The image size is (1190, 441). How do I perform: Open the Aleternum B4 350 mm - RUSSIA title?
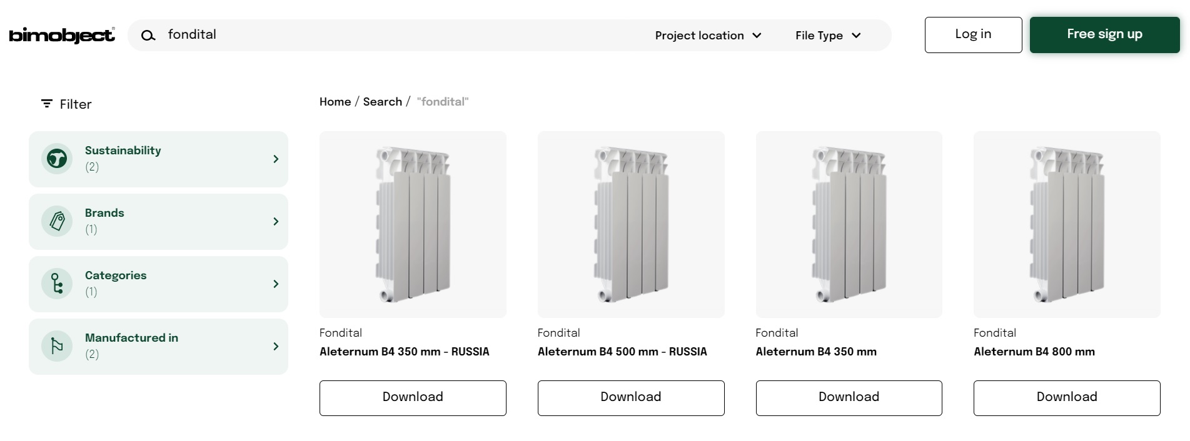coord(405,352)
